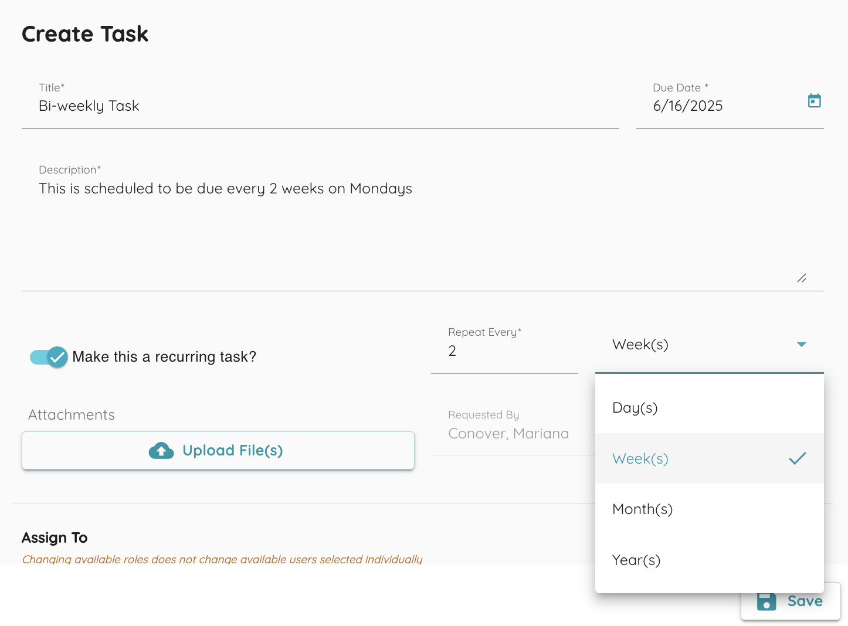The width and height of the screenshot is (848, 626).
Task: Click the Upload File(s) button
Action: pyautogui.click(x=218, y=451)
